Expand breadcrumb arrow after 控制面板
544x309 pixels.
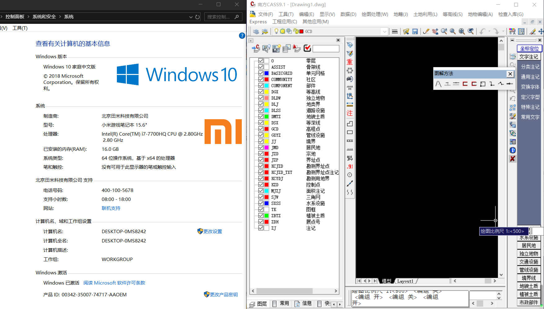coord(28,17)
